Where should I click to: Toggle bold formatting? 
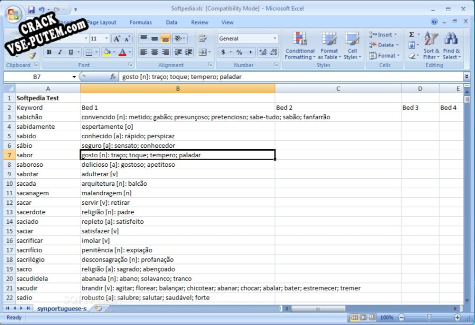49,52
